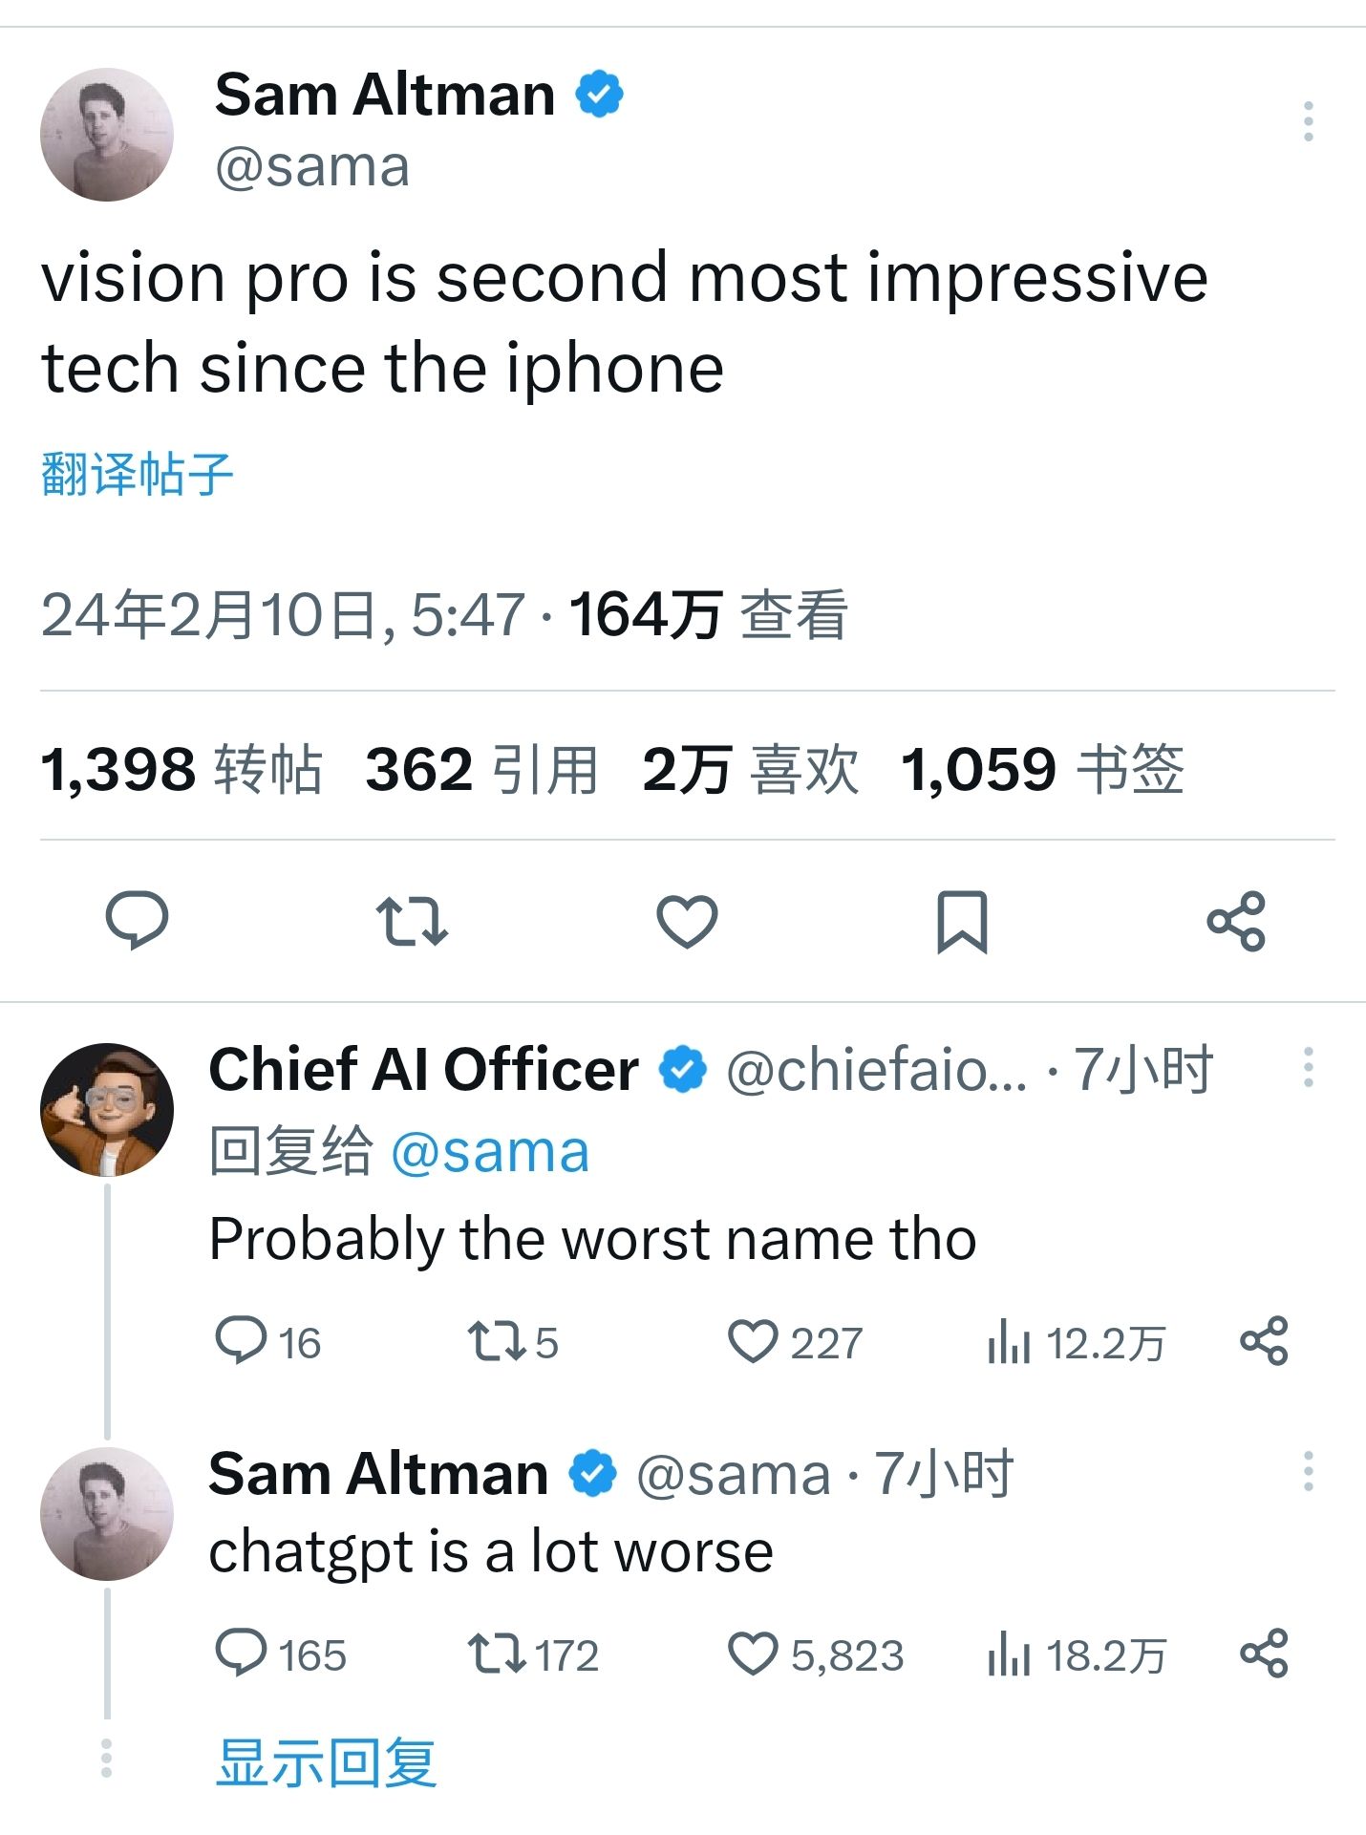Click 显示回复 to show replies
This screenshot has width=1366, height=1835.
[327, 1761]
